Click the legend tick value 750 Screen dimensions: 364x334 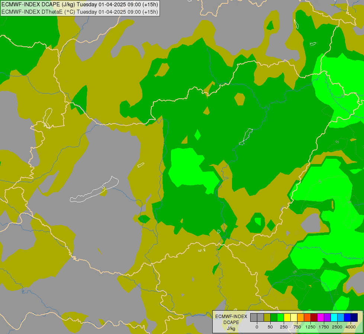tap(297, 327)
